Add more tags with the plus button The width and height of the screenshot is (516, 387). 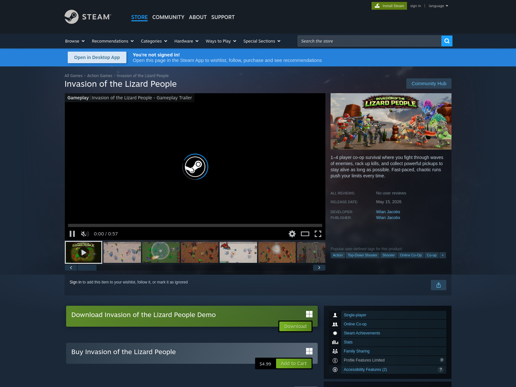tap(443, 255)
